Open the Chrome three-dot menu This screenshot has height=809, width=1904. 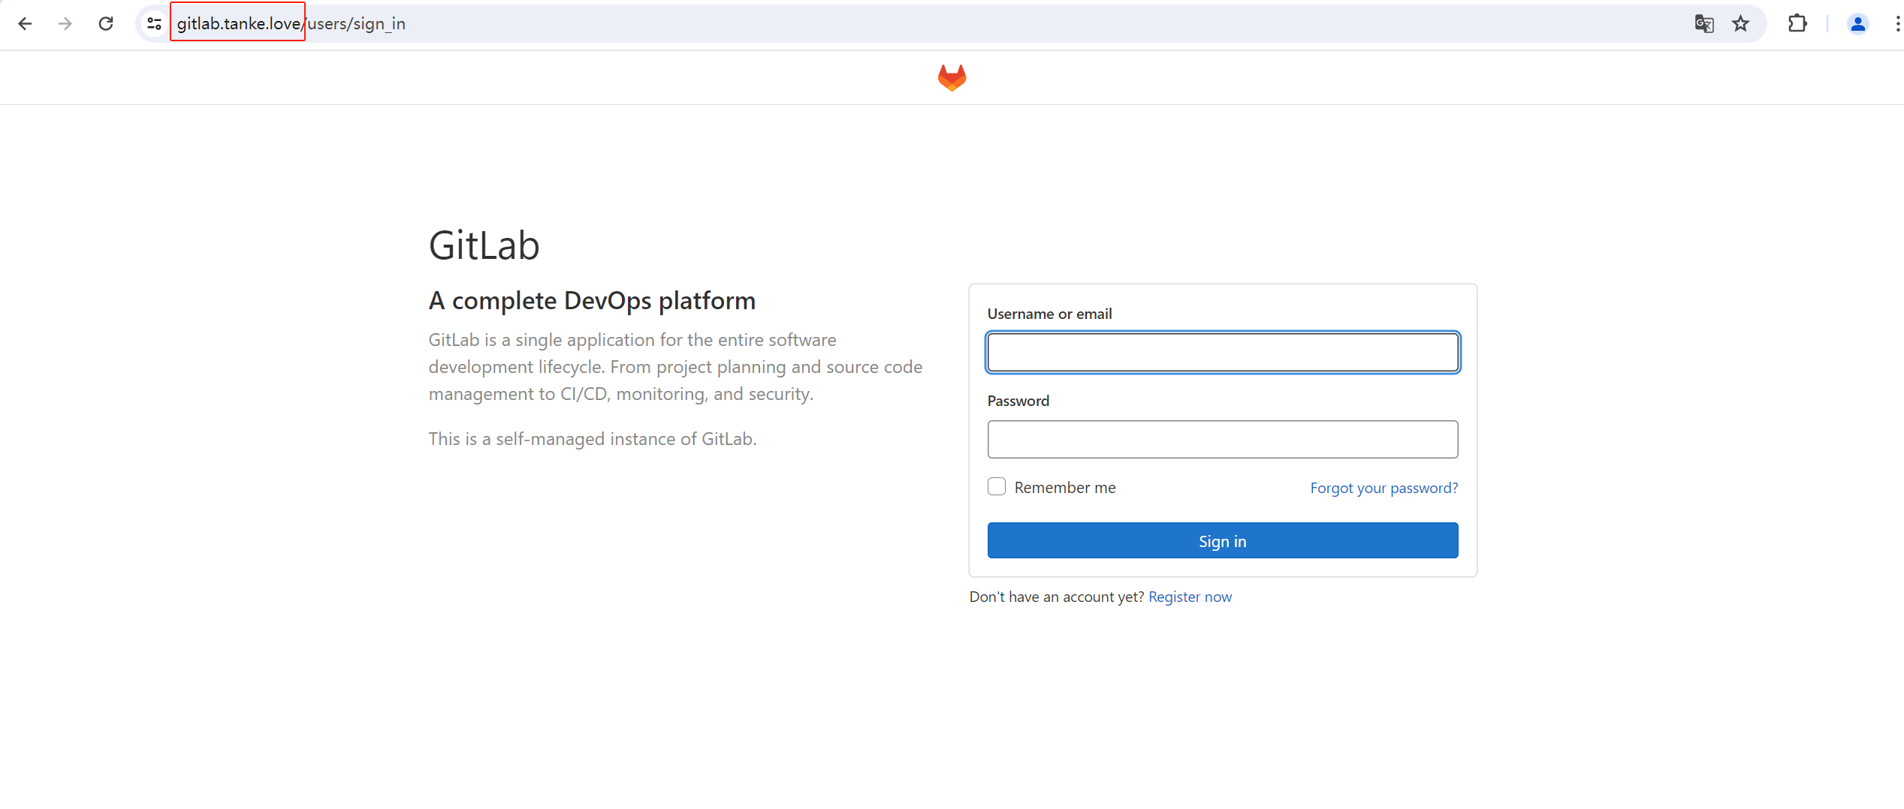click(x=1896, y=24)
